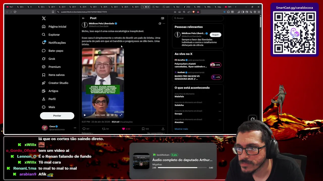Open Ver comentários link
Screen dimensions: 323x181
pyautogui.click(x=156, y=133)
